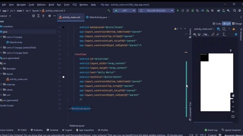Viewport: 243px width, 136px height.
Task: Open the Navigate menu
Action: coord(21,5)
